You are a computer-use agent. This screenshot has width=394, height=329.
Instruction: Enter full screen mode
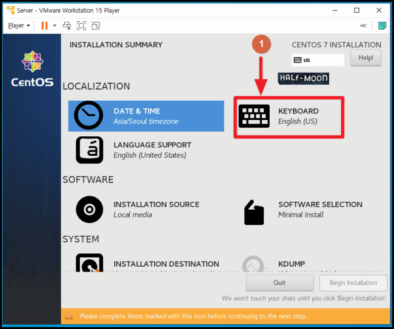(x=81, y=25)
